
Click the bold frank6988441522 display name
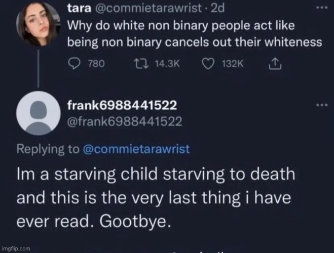[122, 105]
